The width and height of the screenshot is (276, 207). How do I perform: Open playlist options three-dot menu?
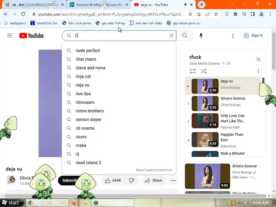(x=258, y=71)
